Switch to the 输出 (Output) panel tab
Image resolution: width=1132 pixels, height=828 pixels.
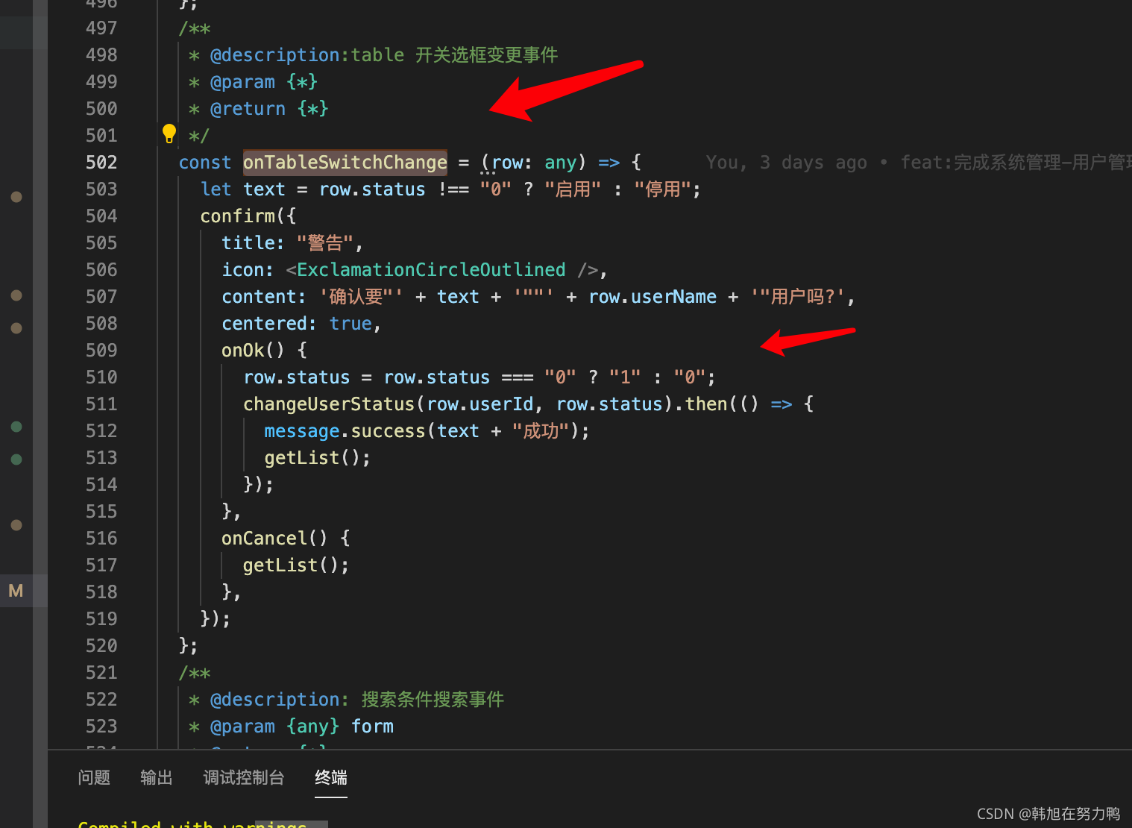[x=157, y=777]
